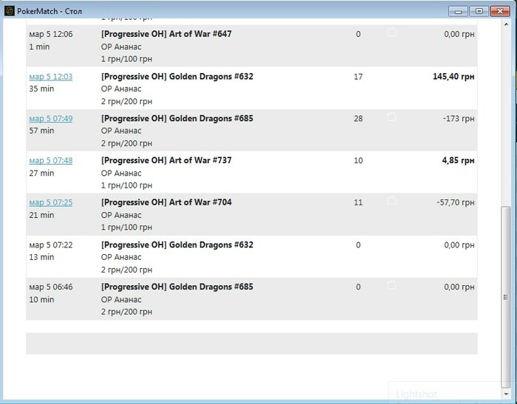Click hands count 11 in Art of War #704 row
The image size is (517, 404).
[x=358, y=202]
